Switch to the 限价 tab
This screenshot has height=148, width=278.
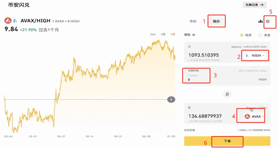tap(216, 21)
